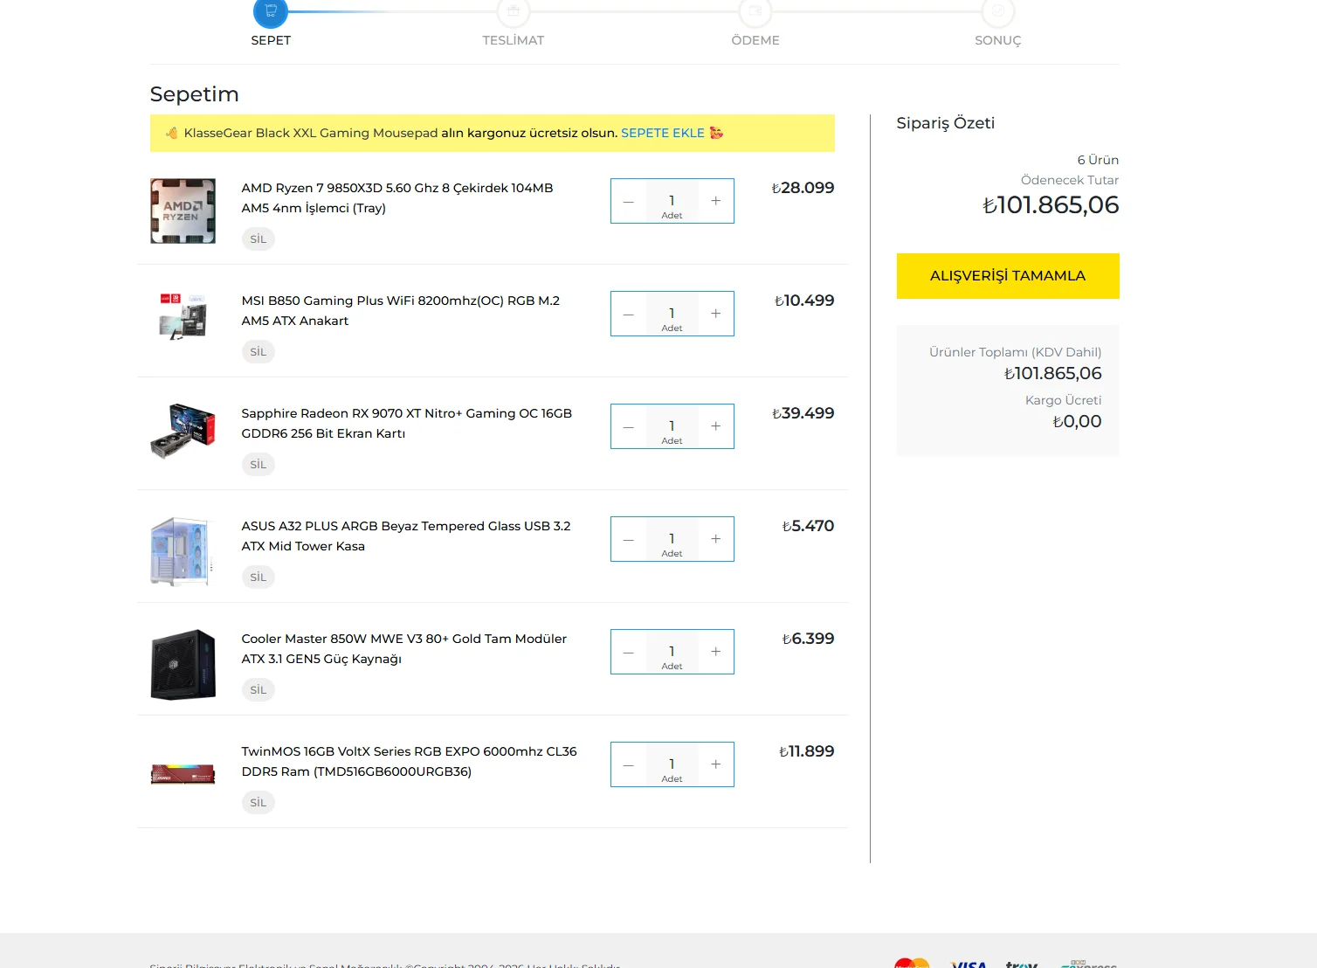Click the ₺6.399 price of Cooler Master
Screen dimensions: 1317x968
808,639
